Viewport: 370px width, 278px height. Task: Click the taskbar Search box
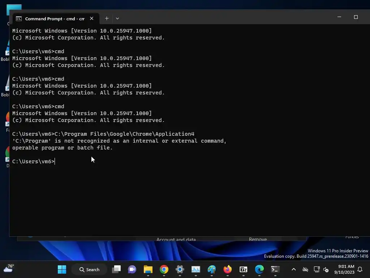click(90, 269)
